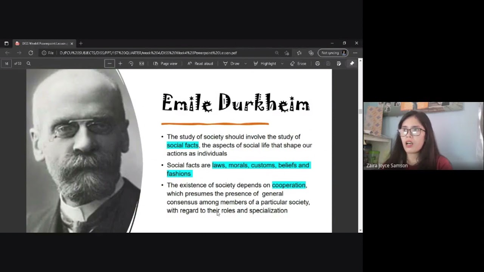The width and height of the screenshot is (484, 272).
Task: Add this page to favorites
Action: (287, 53)
